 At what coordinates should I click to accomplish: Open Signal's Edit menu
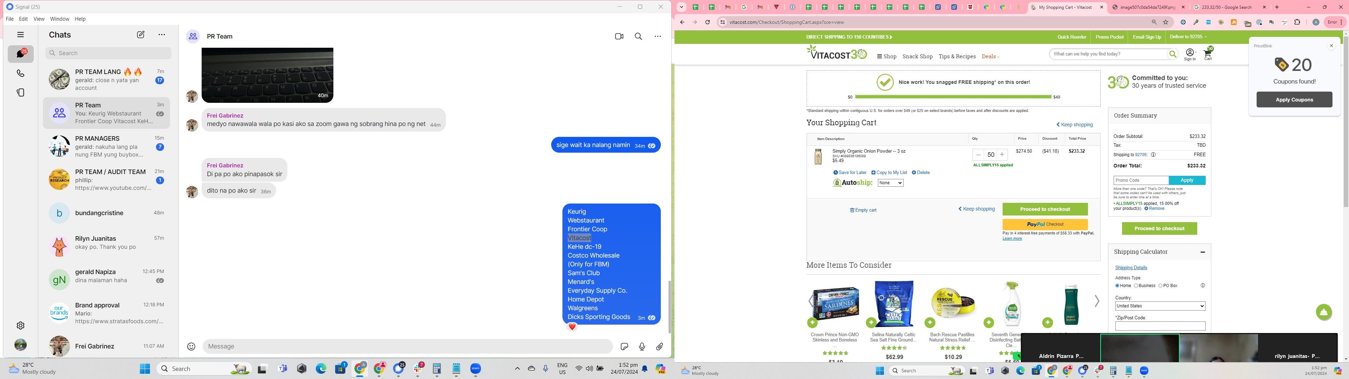pos(24,19)
